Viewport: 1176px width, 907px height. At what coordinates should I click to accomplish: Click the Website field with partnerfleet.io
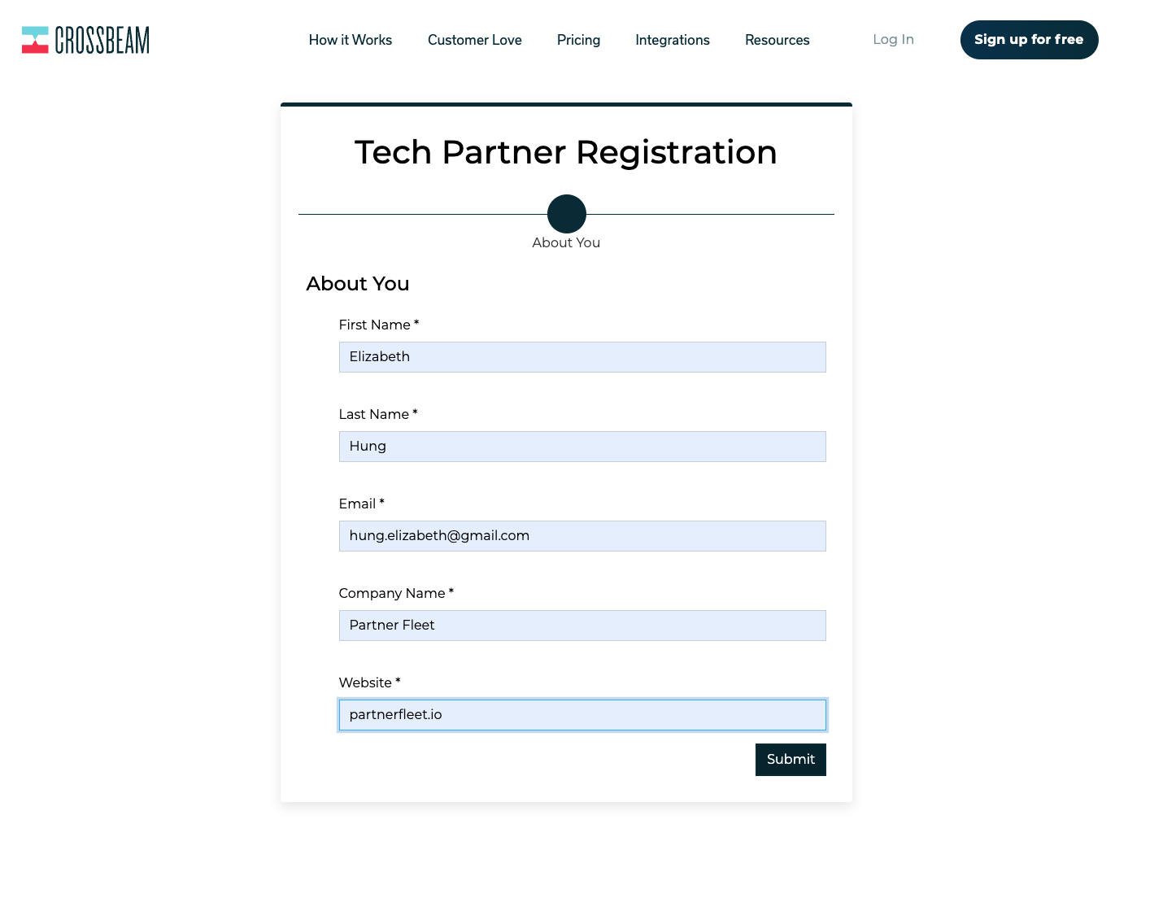point(582,715)
